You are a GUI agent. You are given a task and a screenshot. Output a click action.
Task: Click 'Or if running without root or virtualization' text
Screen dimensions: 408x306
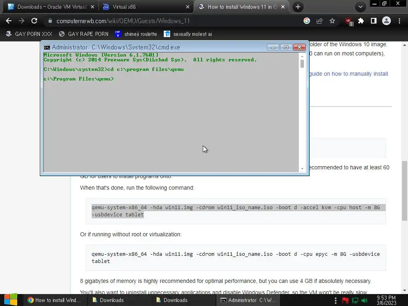(131, 234)
